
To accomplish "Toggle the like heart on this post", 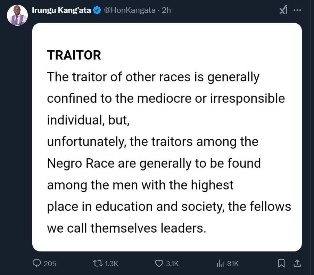I will [x=159, y=264].
